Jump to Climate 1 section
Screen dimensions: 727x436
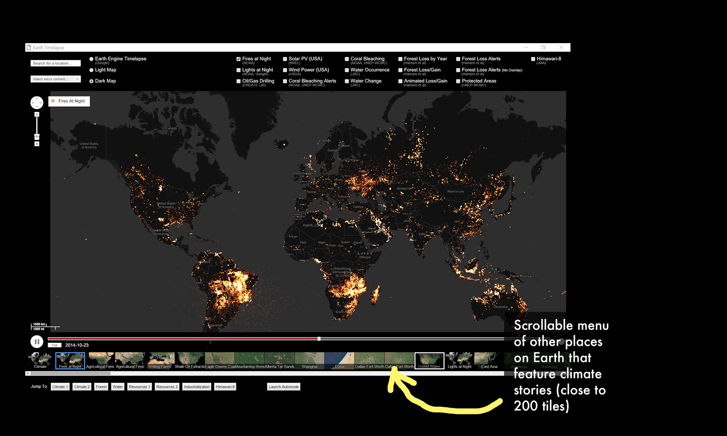(x=60, y=387)
